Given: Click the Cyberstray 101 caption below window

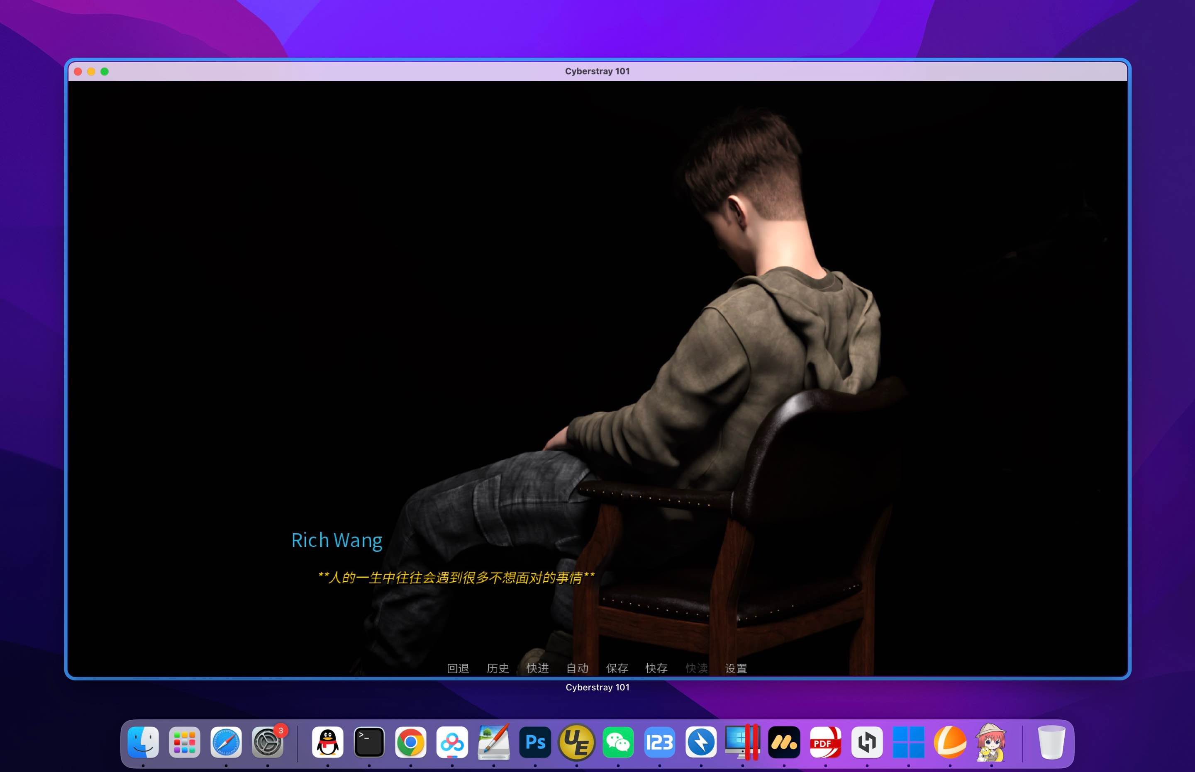Looking at the screenshot, I should coord(597,687).
